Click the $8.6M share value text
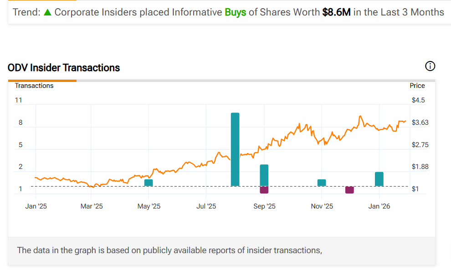 (x=336, y=12)
